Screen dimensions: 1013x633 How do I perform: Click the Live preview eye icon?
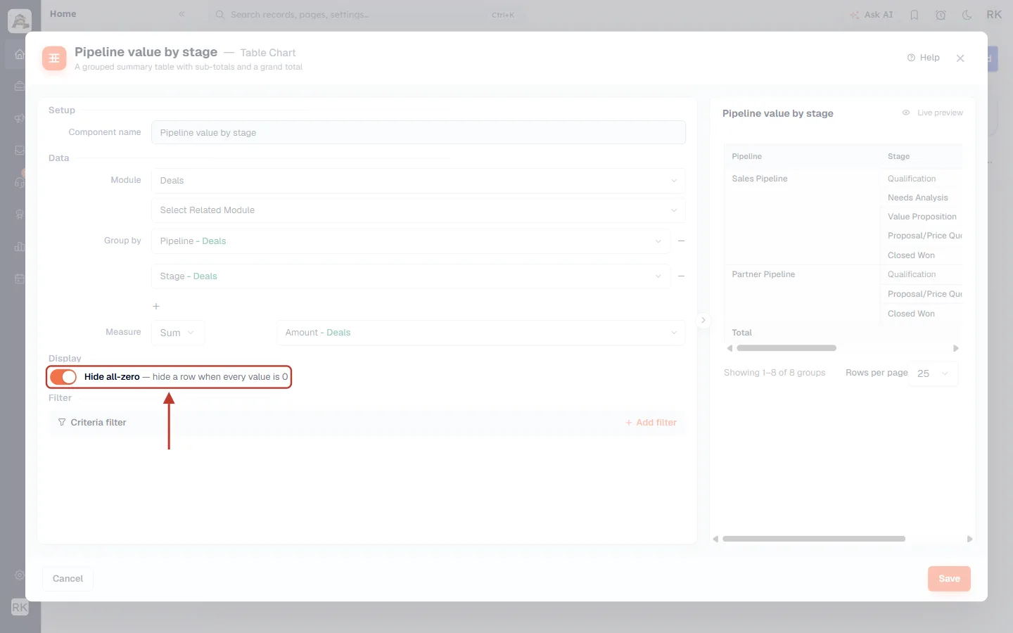pyautogui.click(x=906, y=113)
